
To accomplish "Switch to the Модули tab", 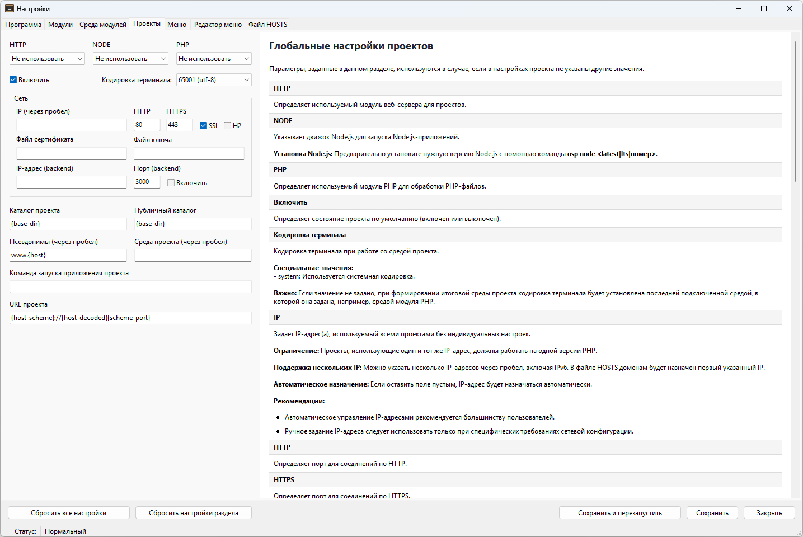I will coord(60,25).
